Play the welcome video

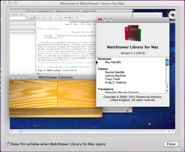tap(16, 131)
